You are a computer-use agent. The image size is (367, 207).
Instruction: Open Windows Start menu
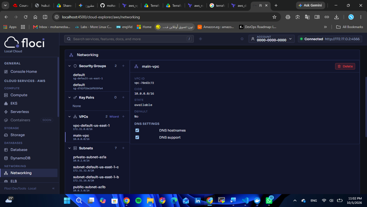pos(67,201)
